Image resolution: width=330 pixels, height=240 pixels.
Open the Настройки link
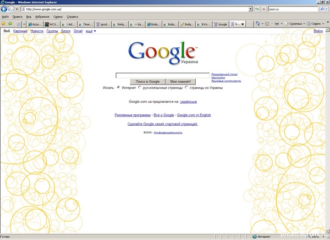click(x=218, y=77)
